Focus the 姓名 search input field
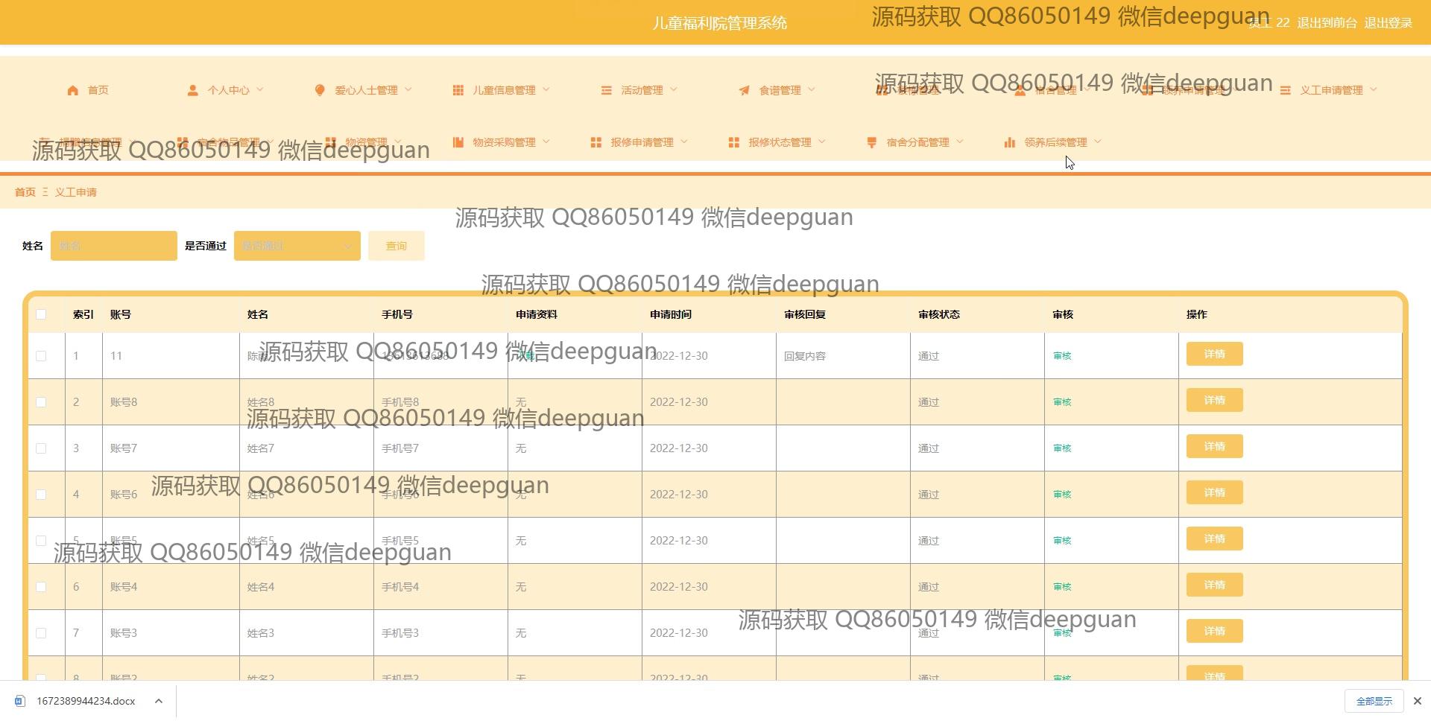 (113, 246)
